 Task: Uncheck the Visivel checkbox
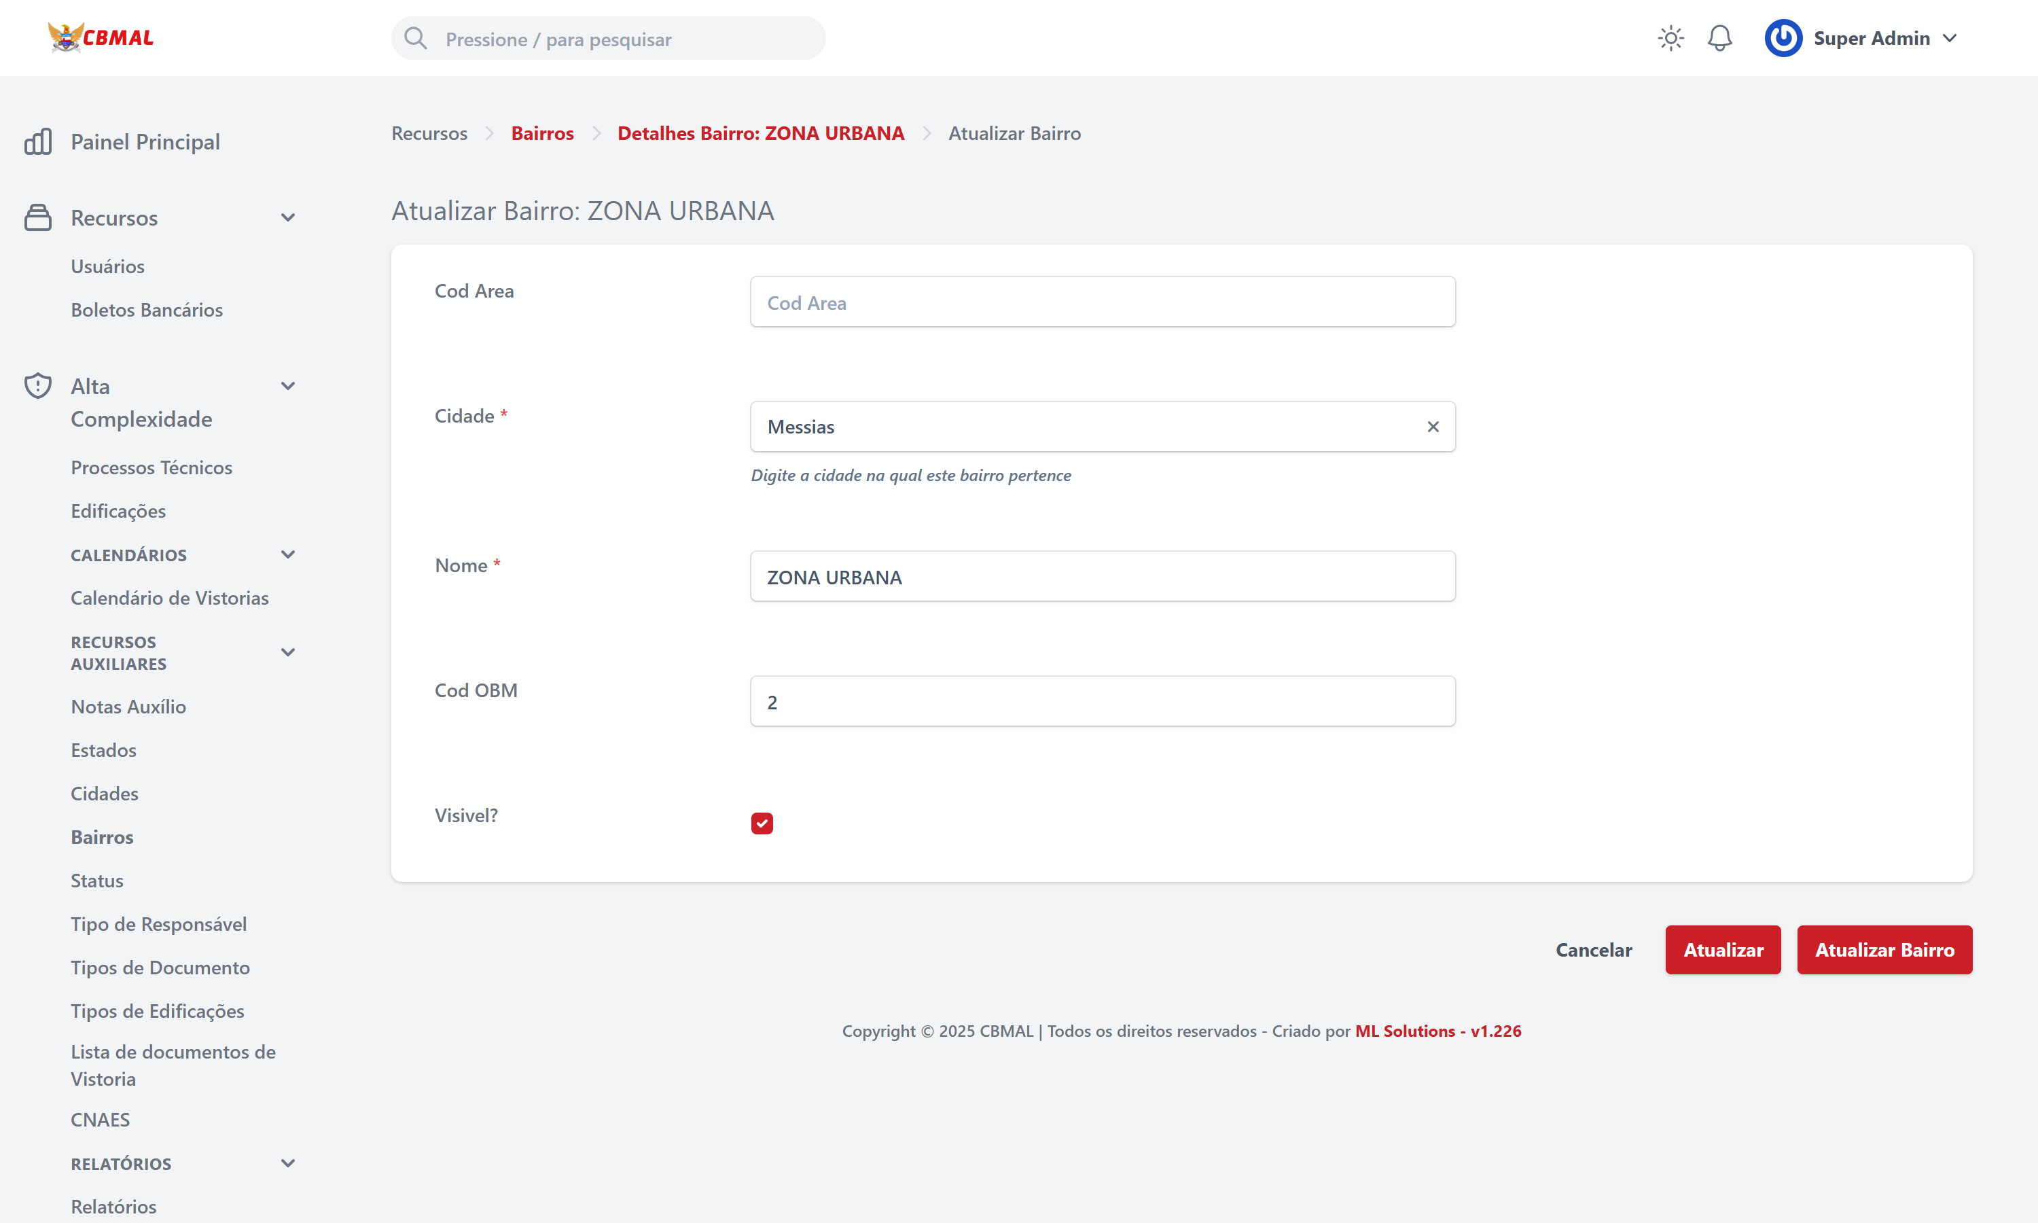pos(761,823)
